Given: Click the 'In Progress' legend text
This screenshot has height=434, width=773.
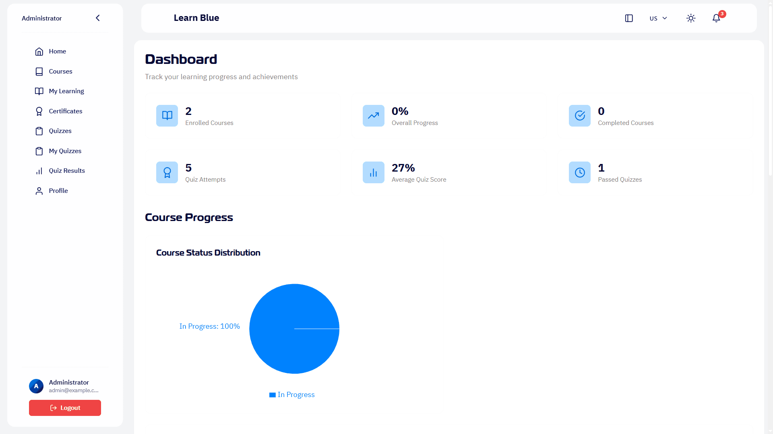Looking at the screenshot, I should coord(296,395).
